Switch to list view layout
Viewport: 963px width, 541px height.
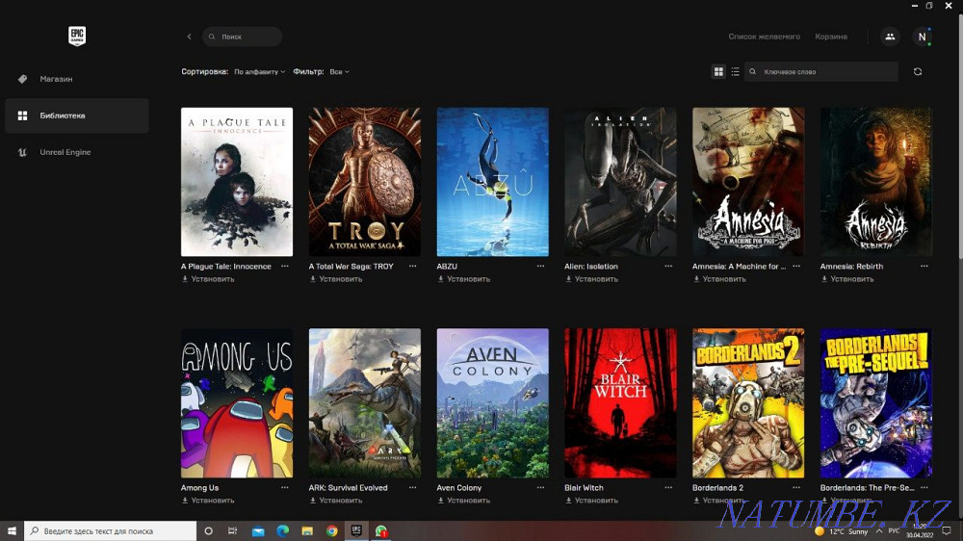click(x=736, y=72)
